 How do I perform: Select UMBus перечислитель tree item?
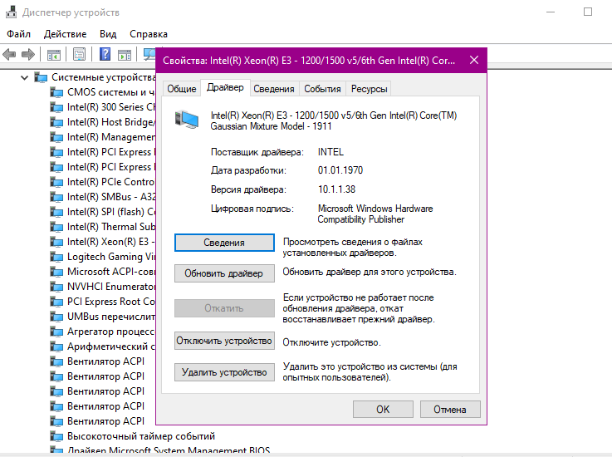[x=110, y=317]
